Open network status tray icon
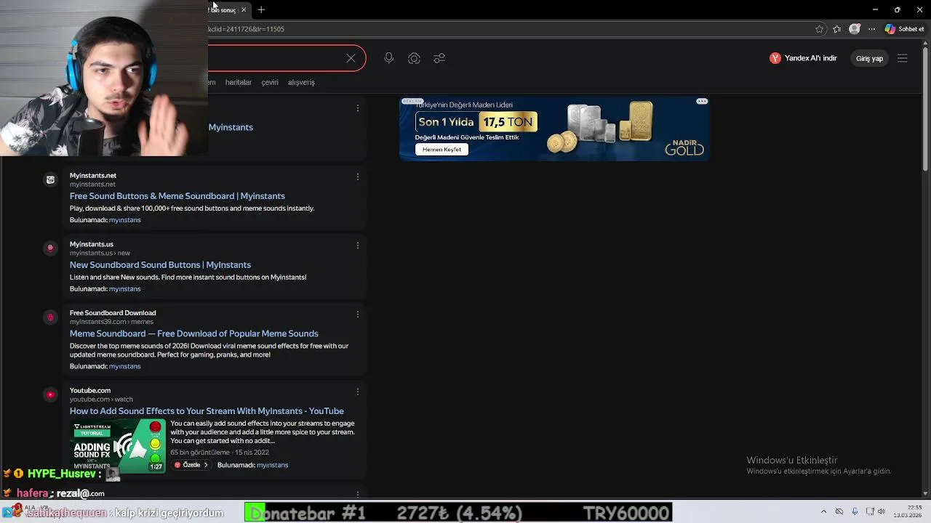 point(870,511)
